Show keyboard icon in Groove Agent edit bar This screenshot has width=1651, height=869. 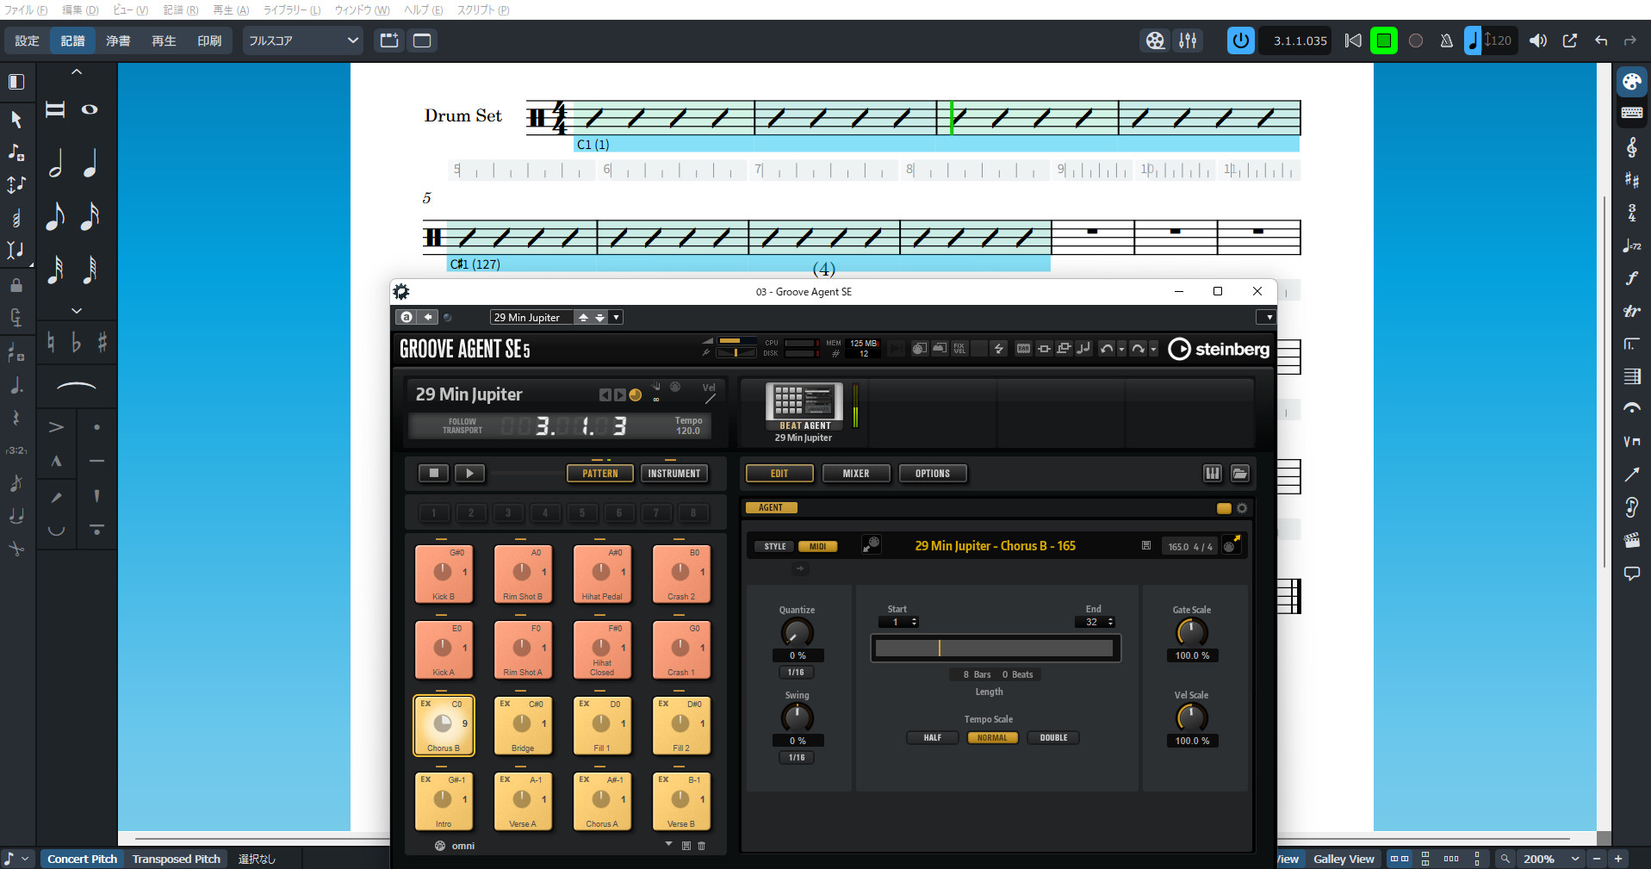tap(1213, 473)
